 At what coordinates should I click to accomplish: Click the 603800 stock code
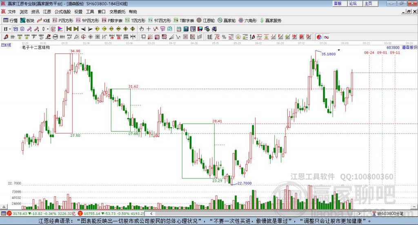393,47
